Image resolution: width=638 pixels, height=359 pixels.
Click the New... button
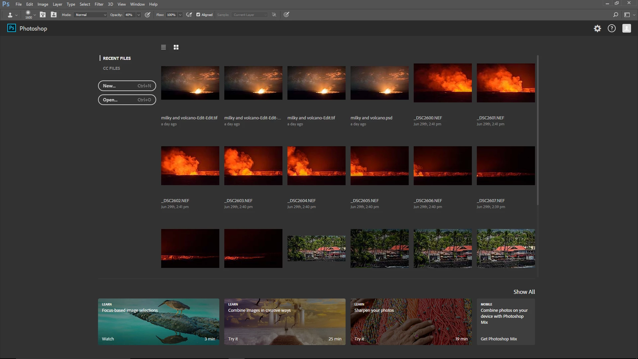tap(127, 86)
